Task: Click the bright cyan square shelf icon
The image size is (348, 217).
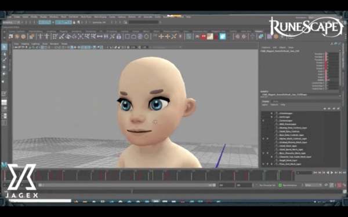Action: tap(223, 36)
